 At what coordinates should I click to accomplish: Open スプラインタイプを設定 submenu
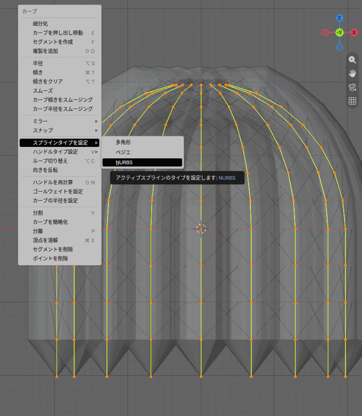(60, 142)
